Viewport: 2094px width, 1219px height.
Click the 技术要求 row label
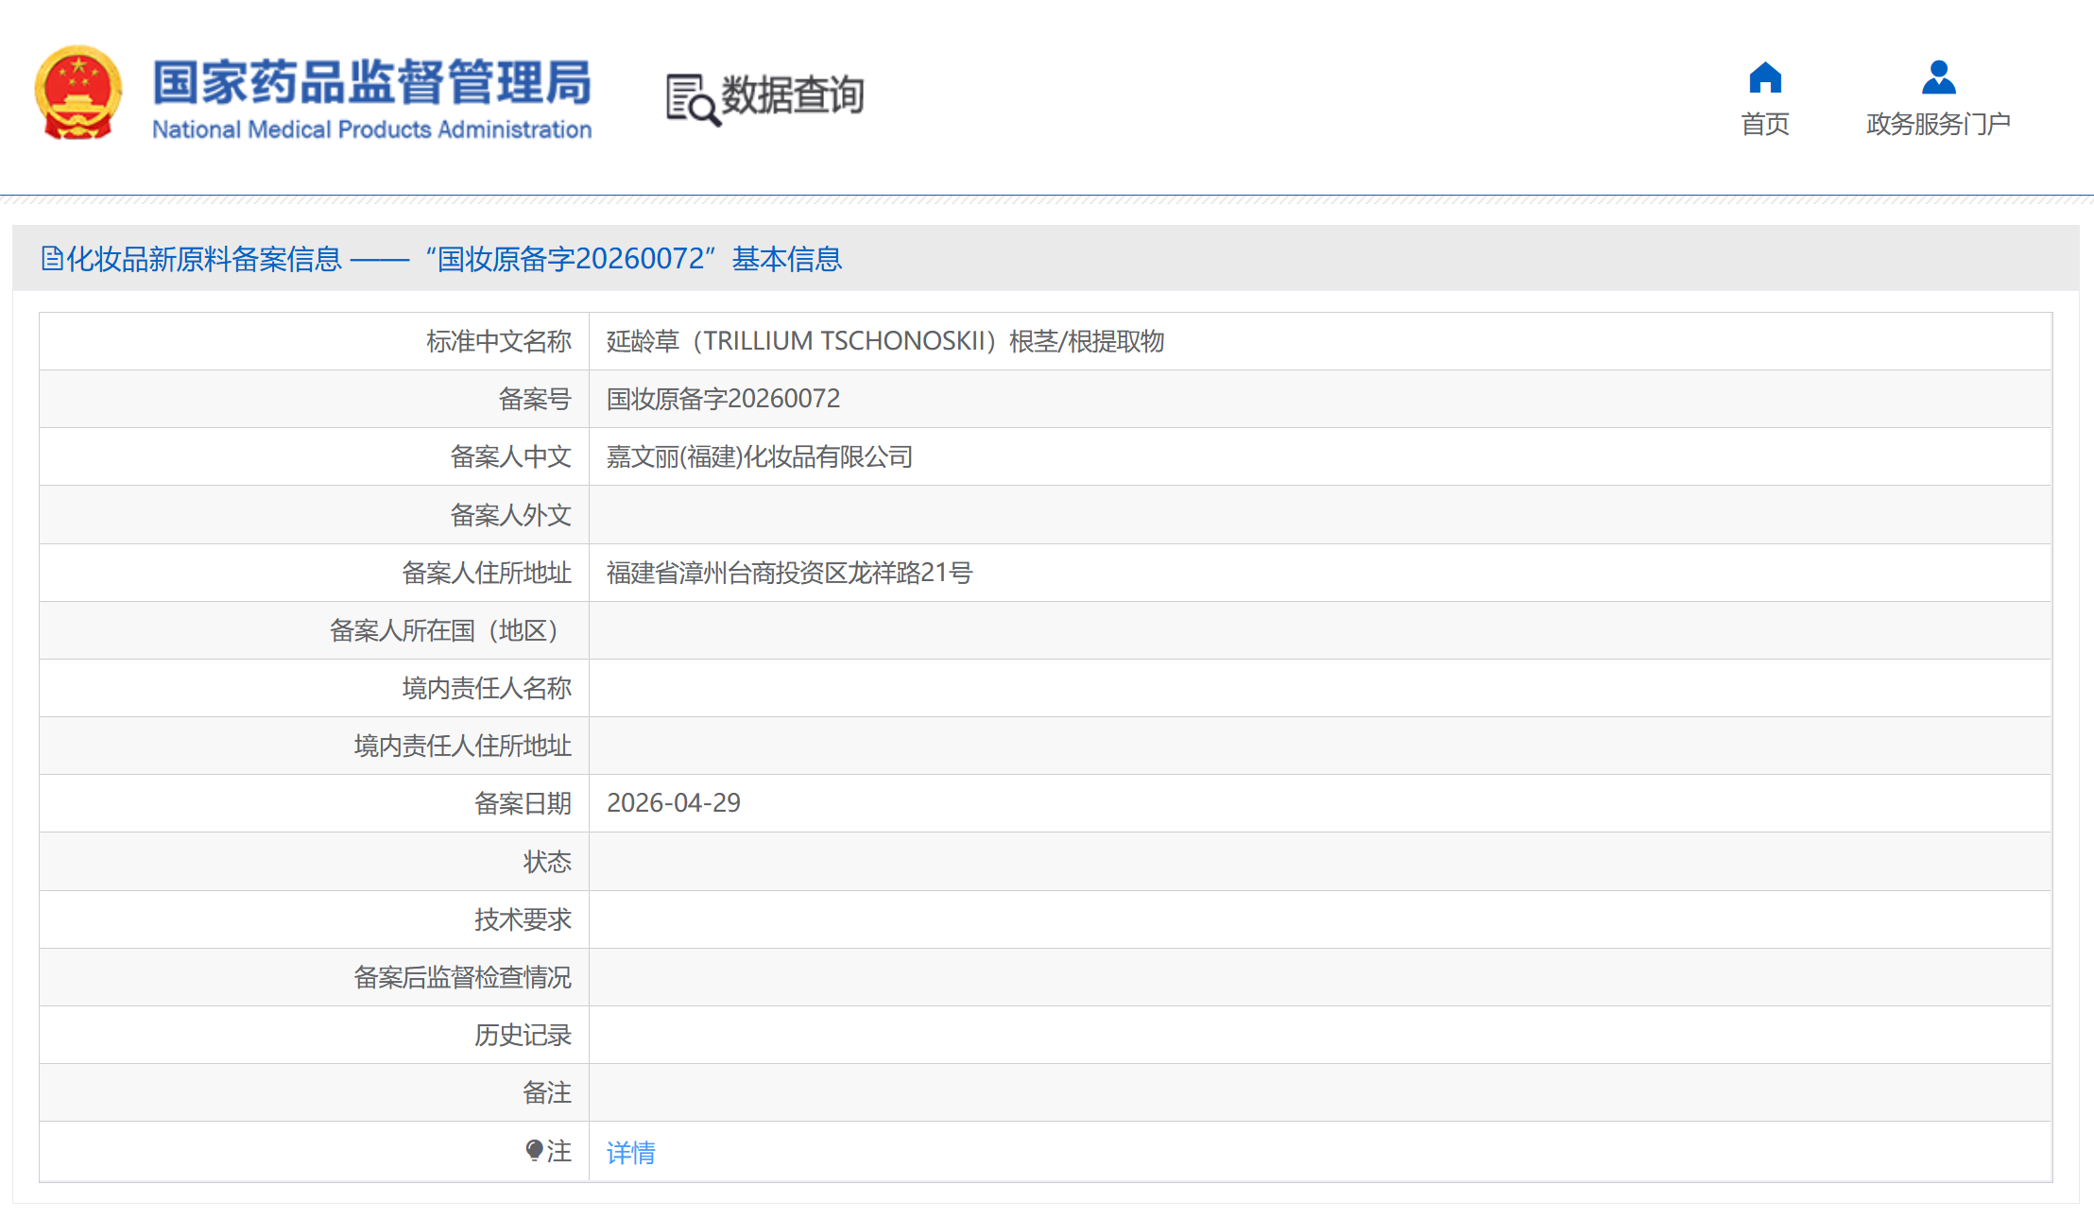[x=523, y=919]
